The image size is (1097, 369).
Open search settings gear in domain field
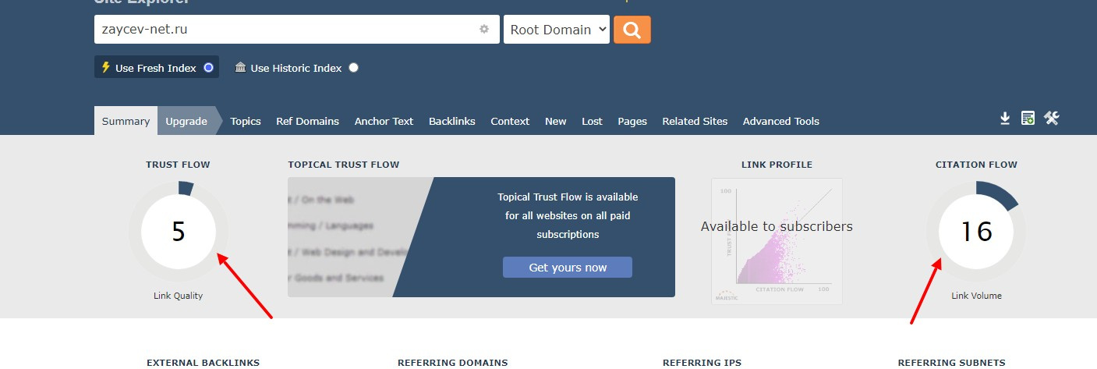[x=484, y=30]
